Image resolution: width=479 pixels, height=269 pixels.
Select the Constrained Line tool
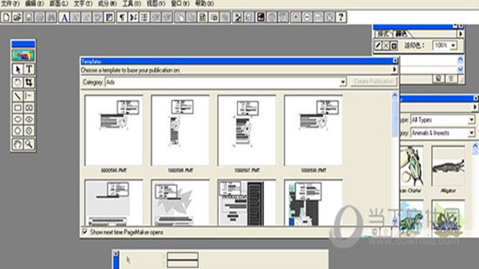click(29, 96)
